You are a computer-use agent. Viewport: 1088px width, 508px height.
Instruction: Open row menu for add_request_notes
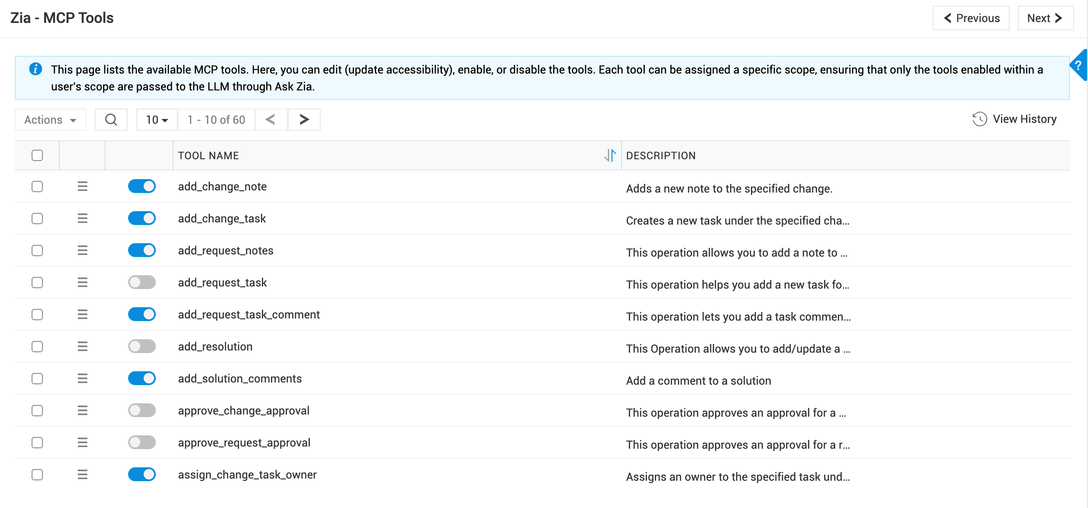(82, 251)
